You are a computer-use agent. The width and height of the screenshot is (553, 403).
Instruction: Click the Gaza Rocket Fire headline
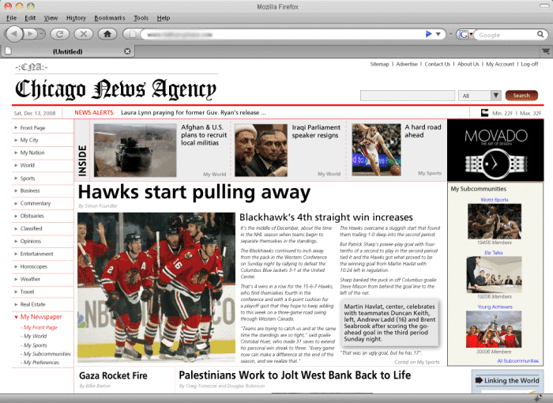click(x=113, y=375)
